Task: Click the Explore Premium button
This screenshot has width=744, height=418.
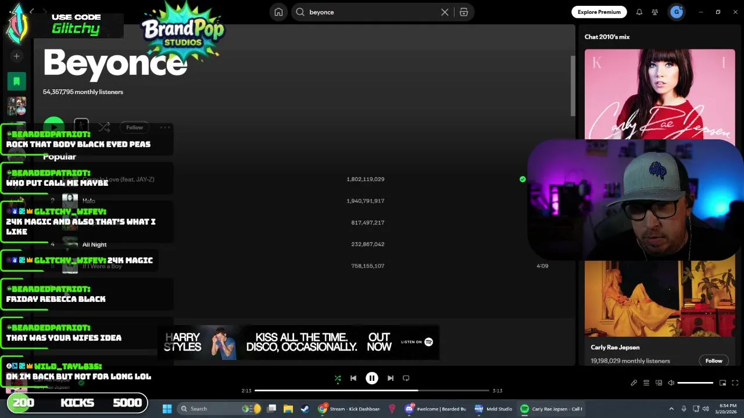Action: pos(599,12)
